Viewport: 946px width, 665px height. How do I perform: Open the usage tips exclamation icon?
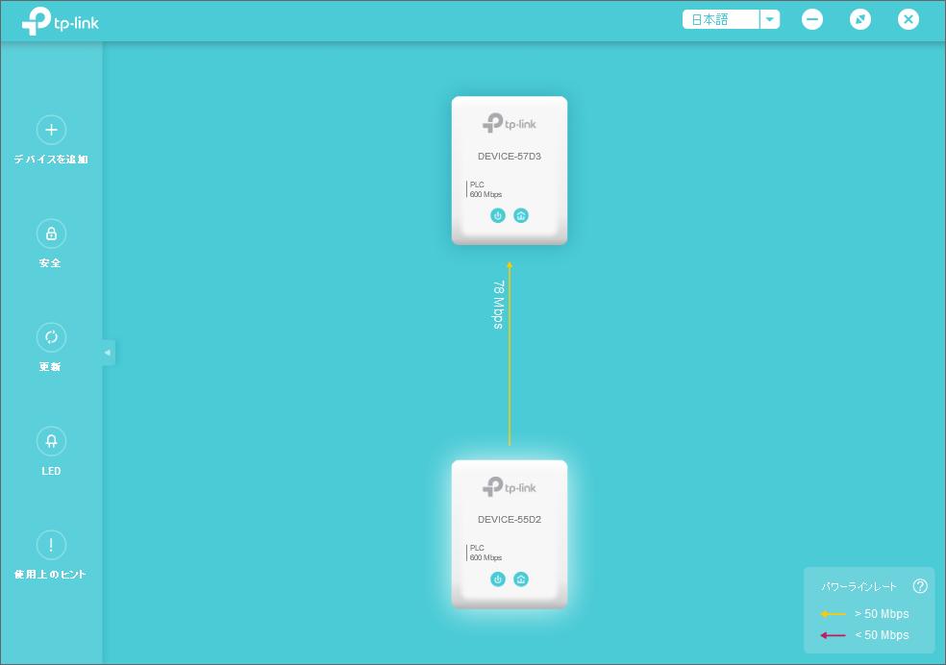tap(51, 545)
